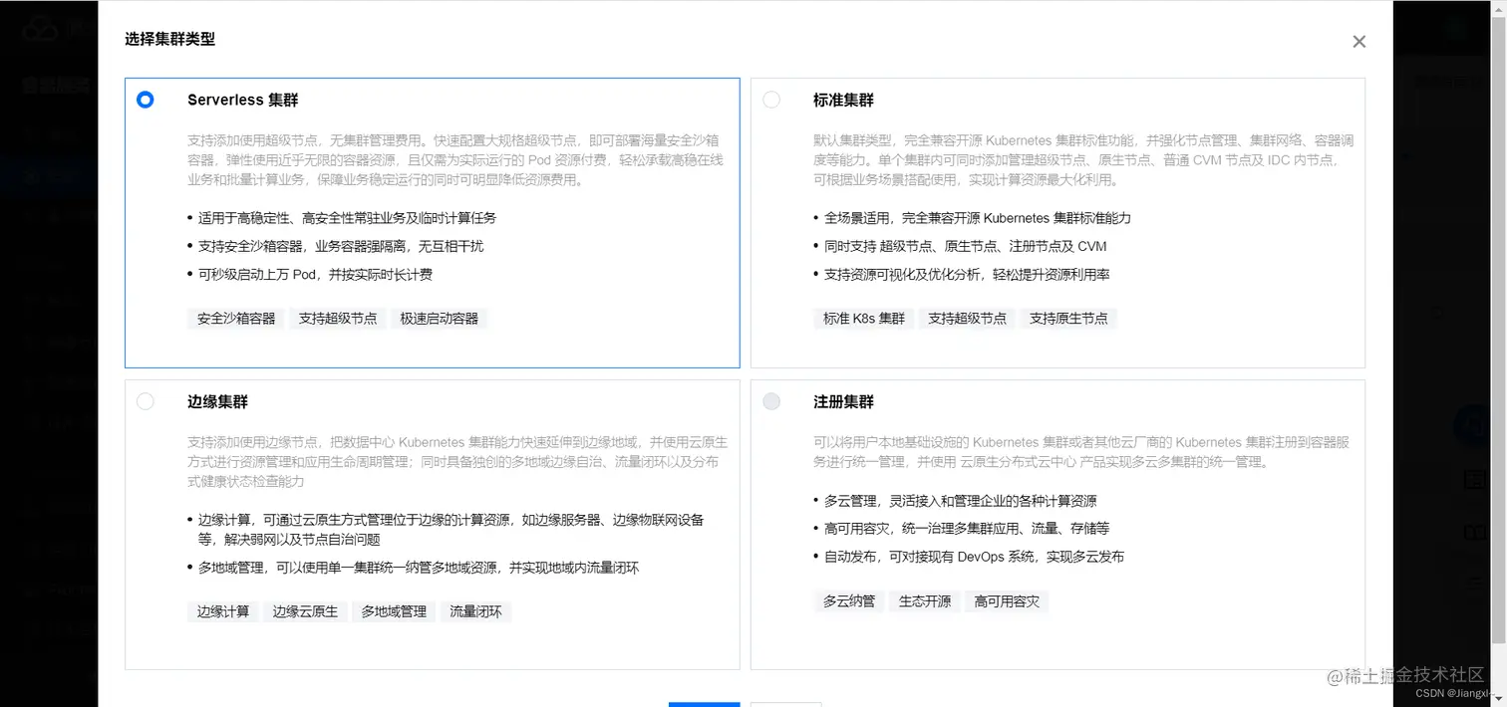The height and width of the screenshot is (707, 1507).
Task: Click the 标准 K8s 集群 tag
Action: pos(864,319)
